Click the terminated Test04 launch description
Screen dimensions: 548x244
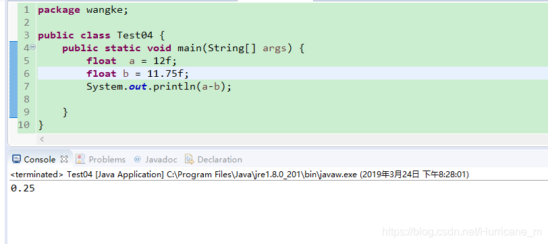(x=240, y=174)
